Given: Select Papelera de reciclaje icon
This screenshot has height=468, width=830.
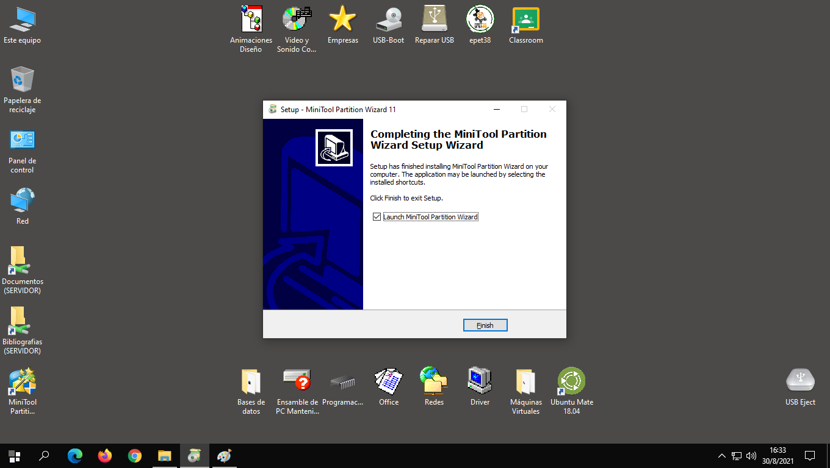Looking at the screenshot, I should [22, 90].
